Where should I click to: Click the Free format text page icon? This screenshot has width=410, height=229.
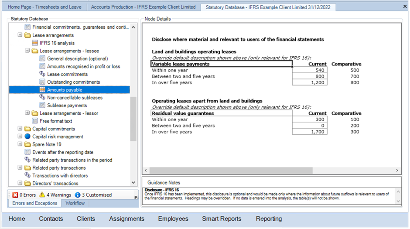coord(35,121)
